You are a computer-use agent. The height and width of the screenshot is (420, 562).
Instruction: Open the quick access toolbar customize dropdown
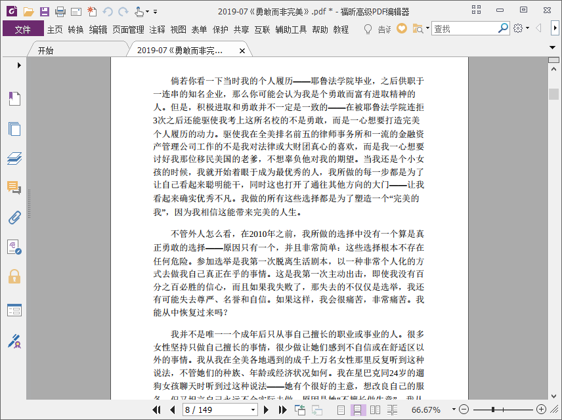click(155, 12)
